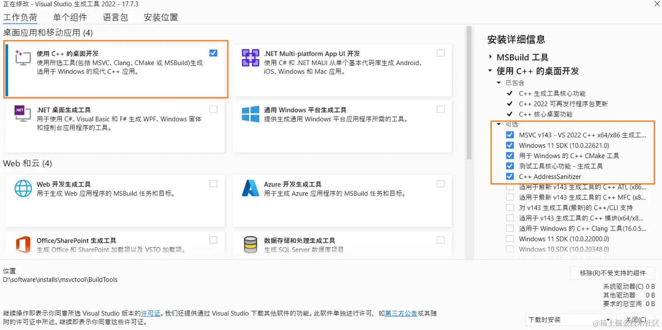
Task: Select the Web 开发生成工具 workload checkbox
Action: [213, 184]
